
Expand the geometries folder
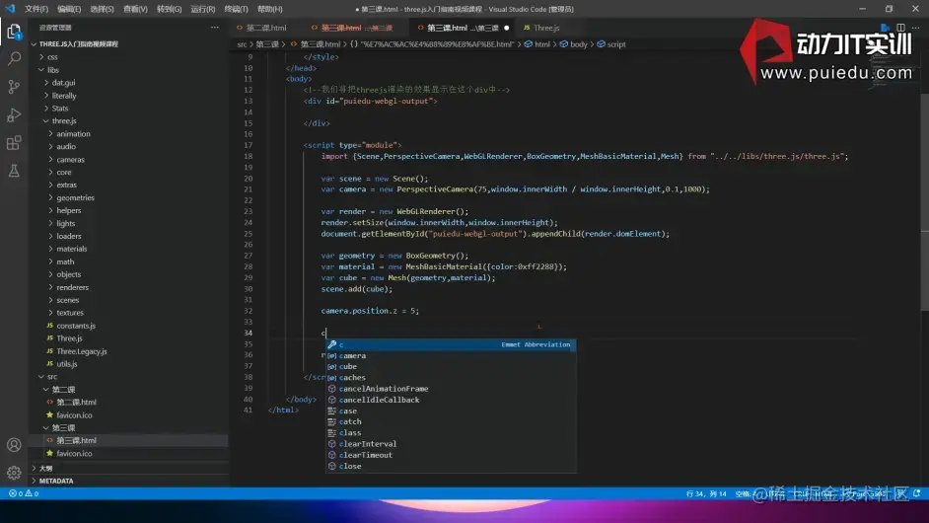75,198
